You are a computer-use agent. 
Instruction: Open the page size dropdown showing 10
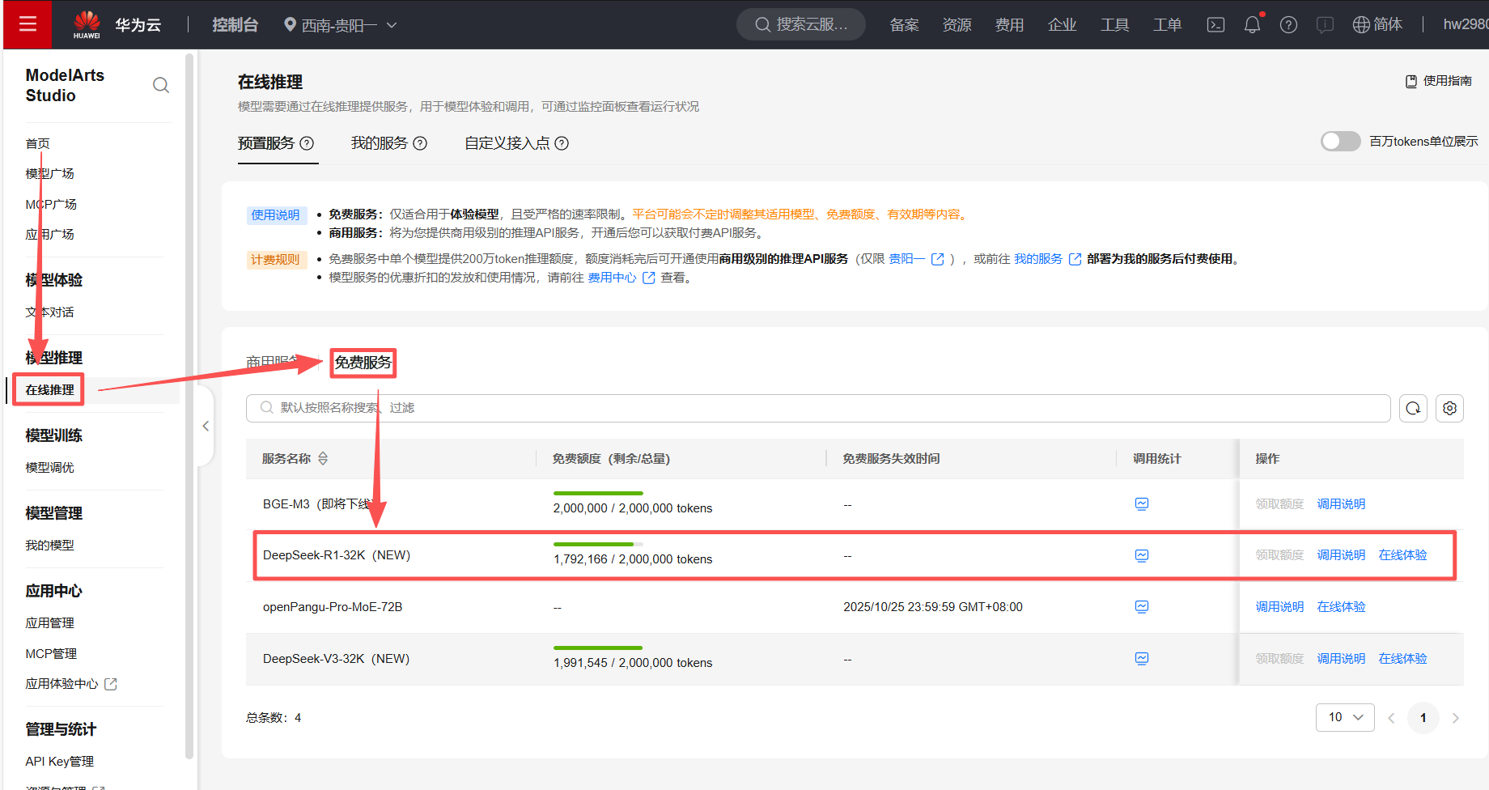[1345, 717]
